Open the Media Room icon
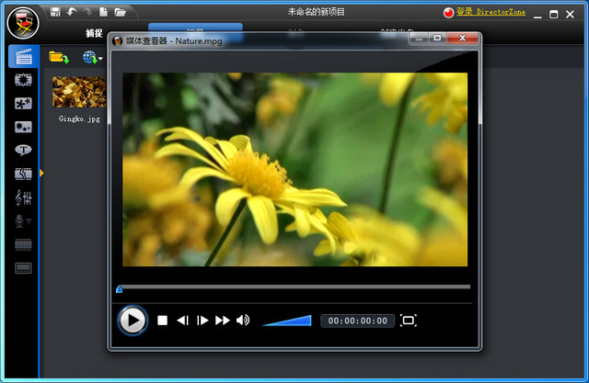589x383 pixels. click(23, 56)
